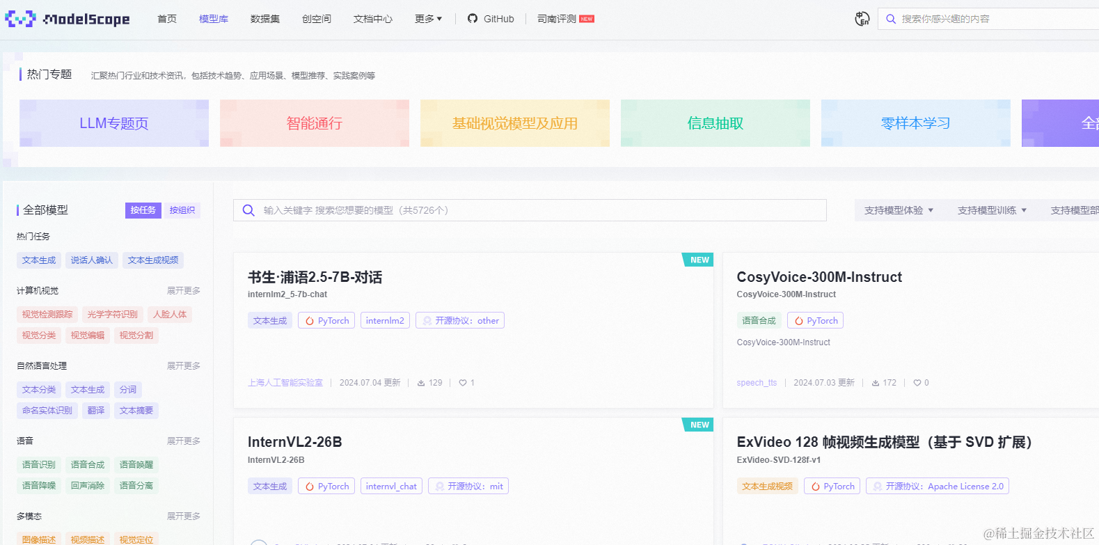Filter by 光学字符识别 task
Image resolution: width=1099 pixels, height=545 pixels.
(113, 315)
